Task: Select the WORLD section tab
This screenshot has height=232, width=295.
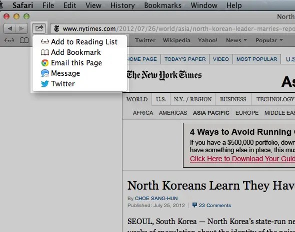Action: click(x=137, y=99)
